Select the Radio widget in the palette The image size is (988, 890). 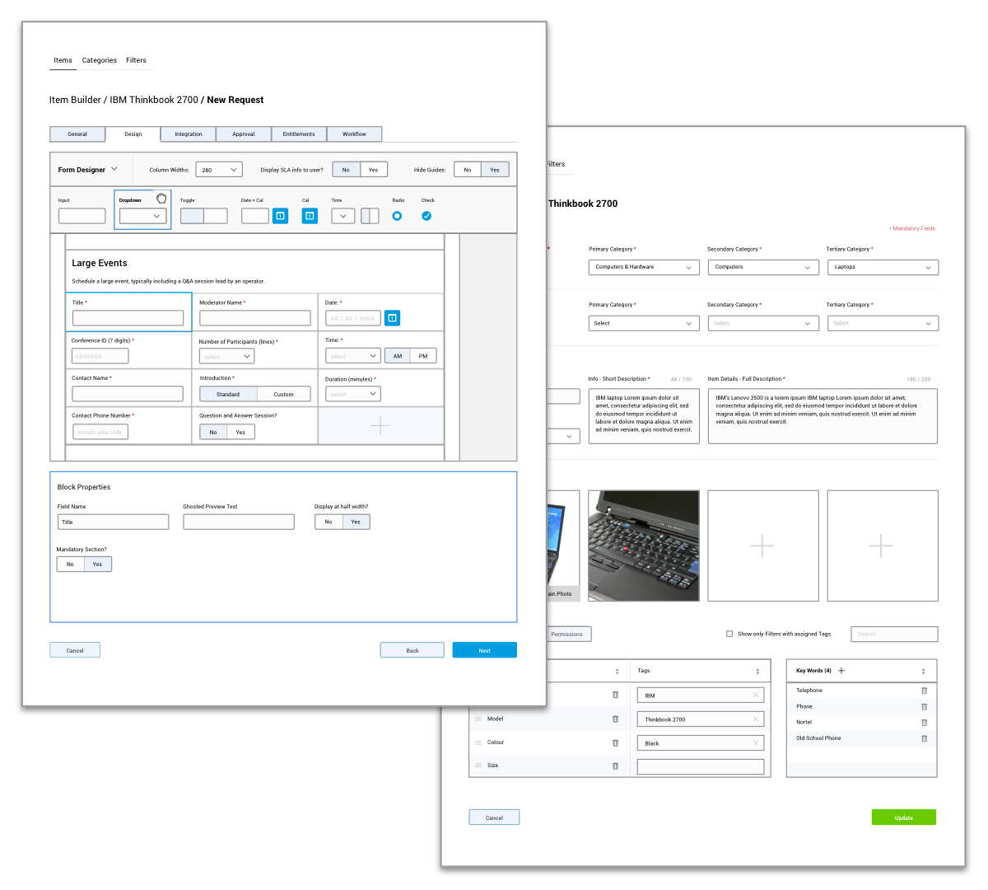[397, 216]
